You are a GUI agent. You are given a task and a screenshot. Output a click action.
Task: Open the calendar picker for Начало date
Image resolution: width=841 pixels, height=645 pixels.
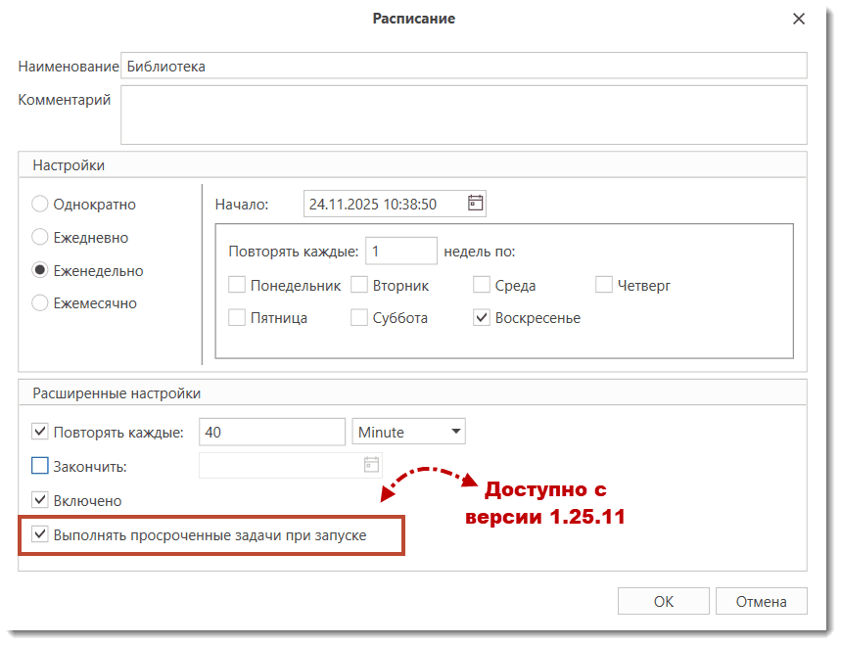[476, 204]
